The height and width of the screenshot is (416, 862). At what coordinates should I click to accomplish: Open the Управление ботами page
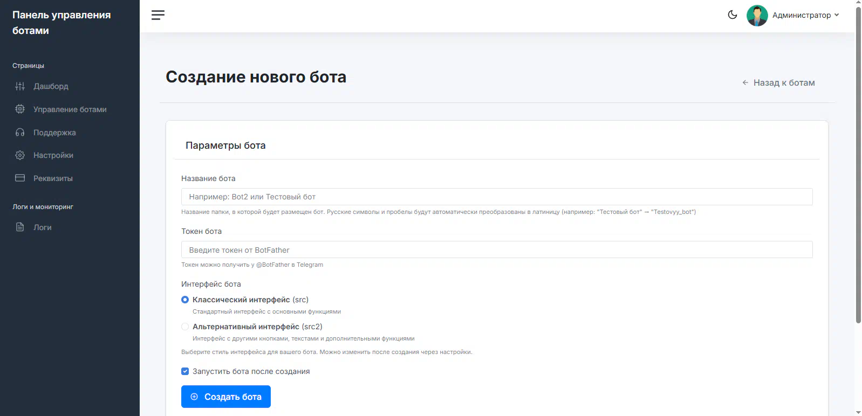point(70,109)
